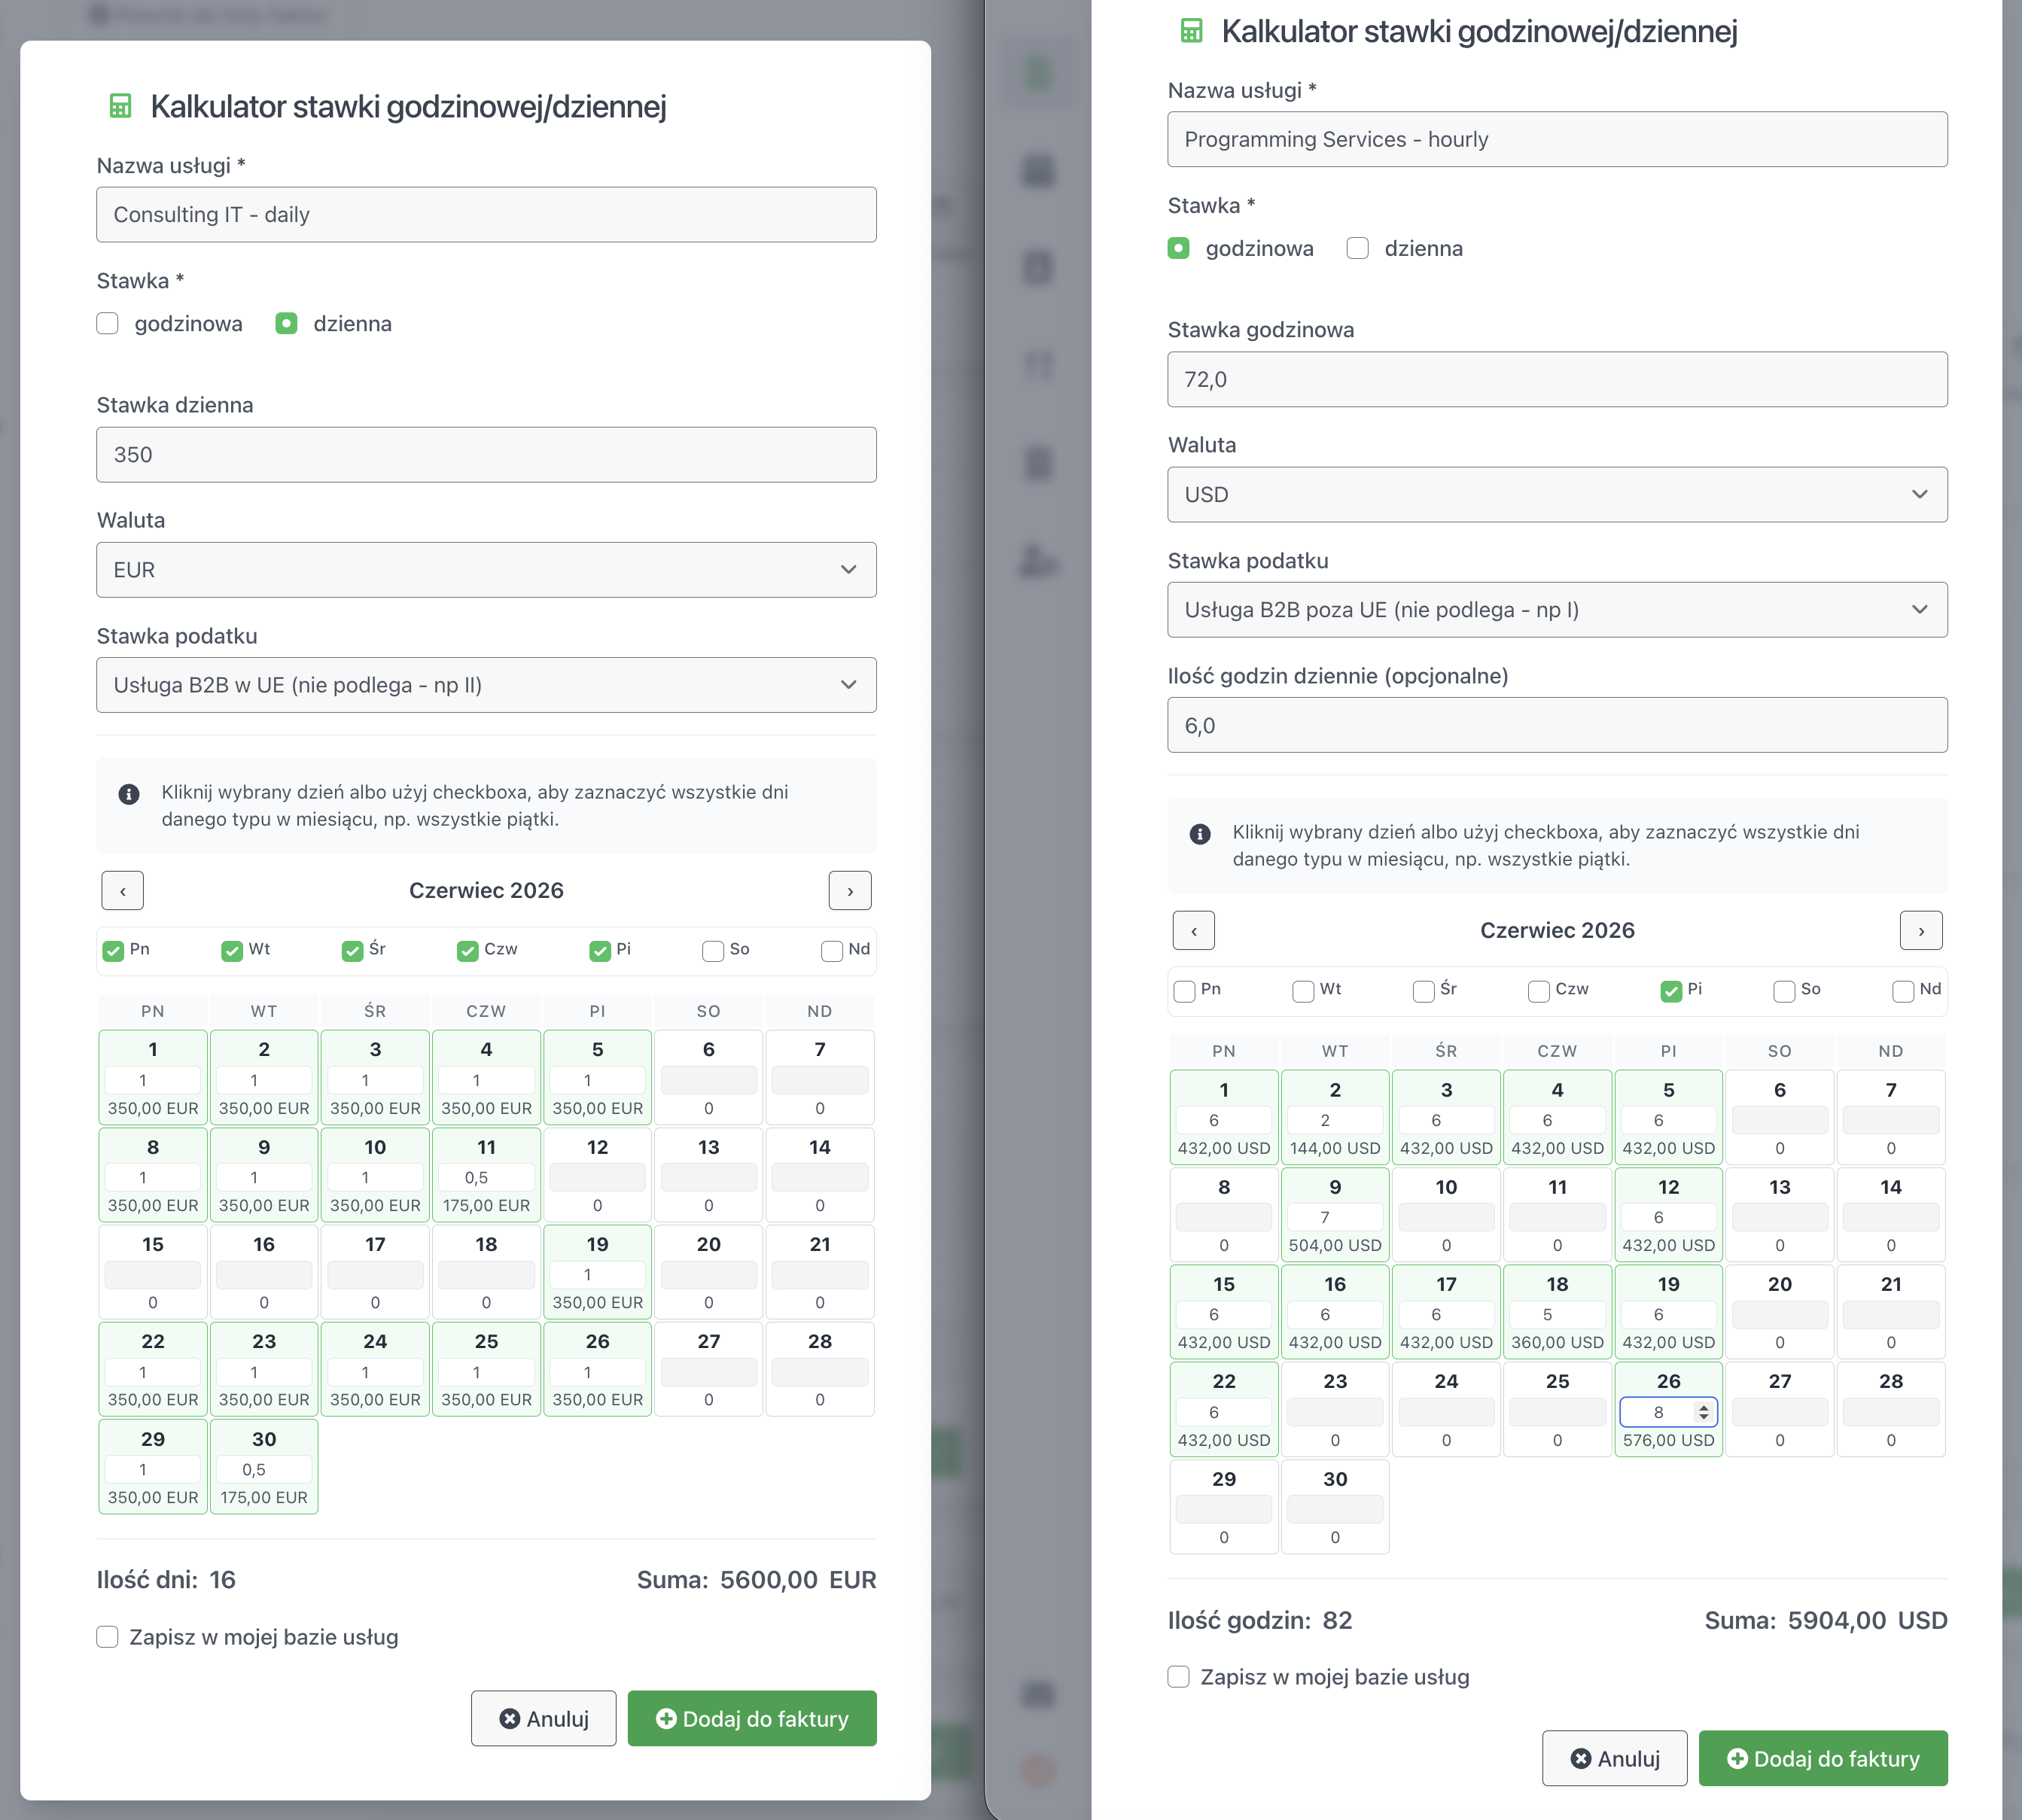Click the hours input for day 18 in USD calendar
The image size is (2022, 1820).
tap(1557, 1314)
